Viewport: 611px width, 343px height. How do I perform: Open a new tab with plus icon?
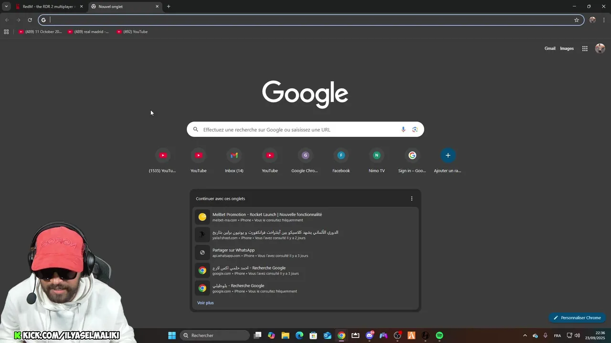169,7
